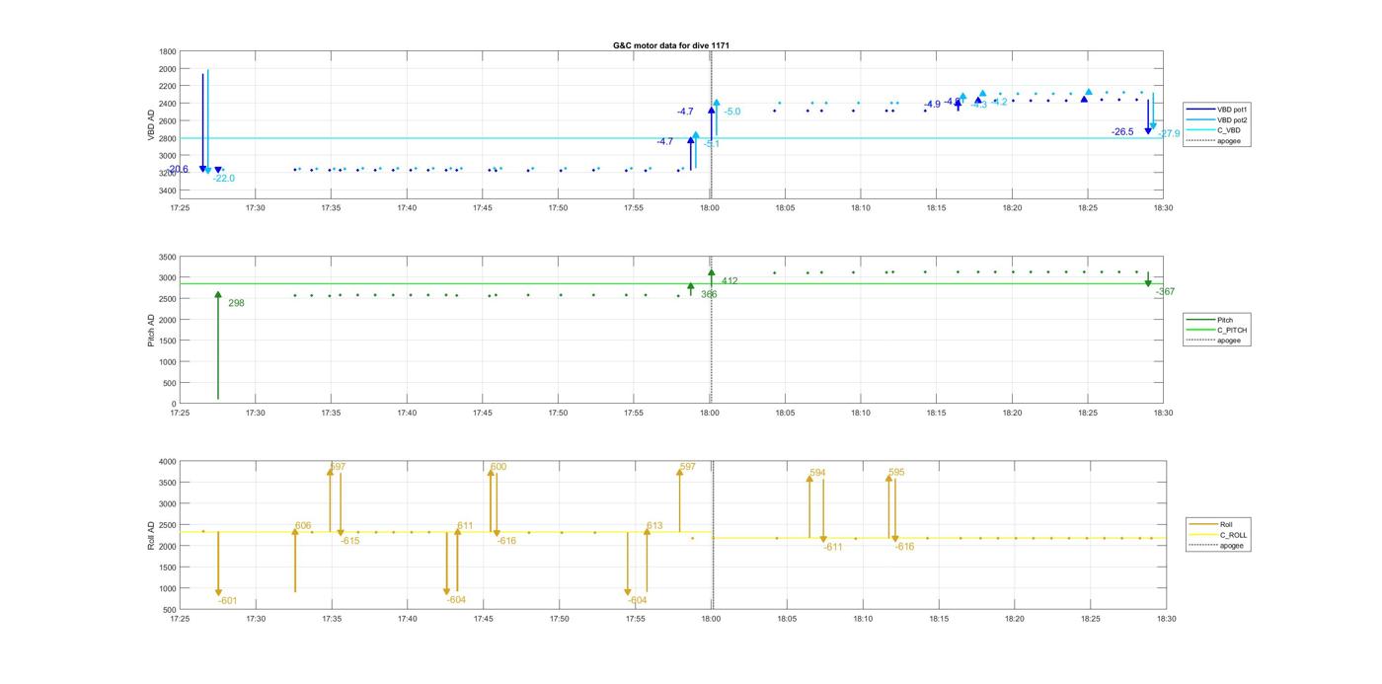Click '18:00' time tick under Pitch plot

[710, 413]
